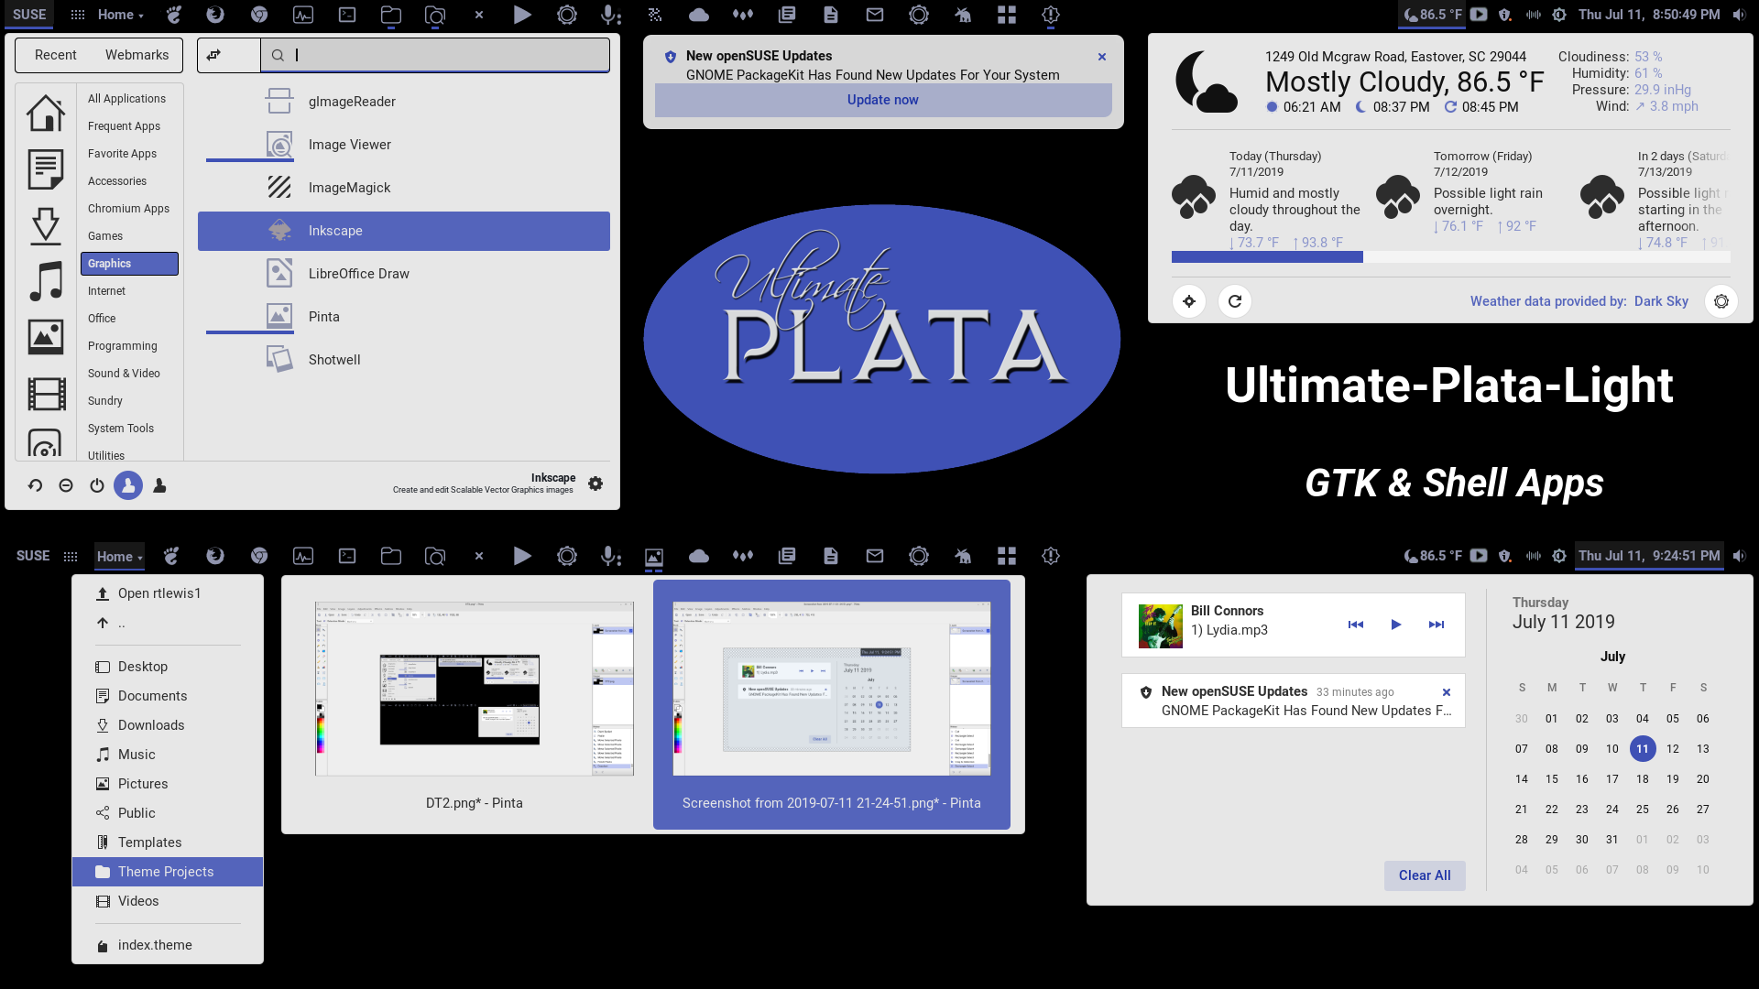Click the Firefox icon in upper panel
1759x989 pixels.
(x=215, y=15)
